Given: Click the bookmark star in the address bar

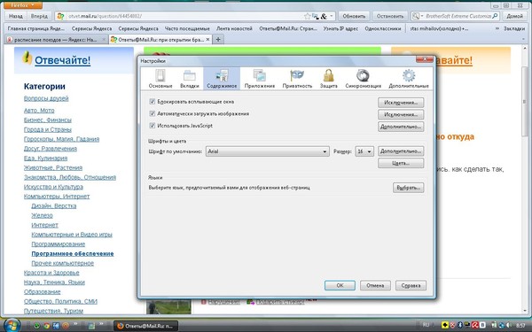Looking at the screenshot, I should (308, 16).
